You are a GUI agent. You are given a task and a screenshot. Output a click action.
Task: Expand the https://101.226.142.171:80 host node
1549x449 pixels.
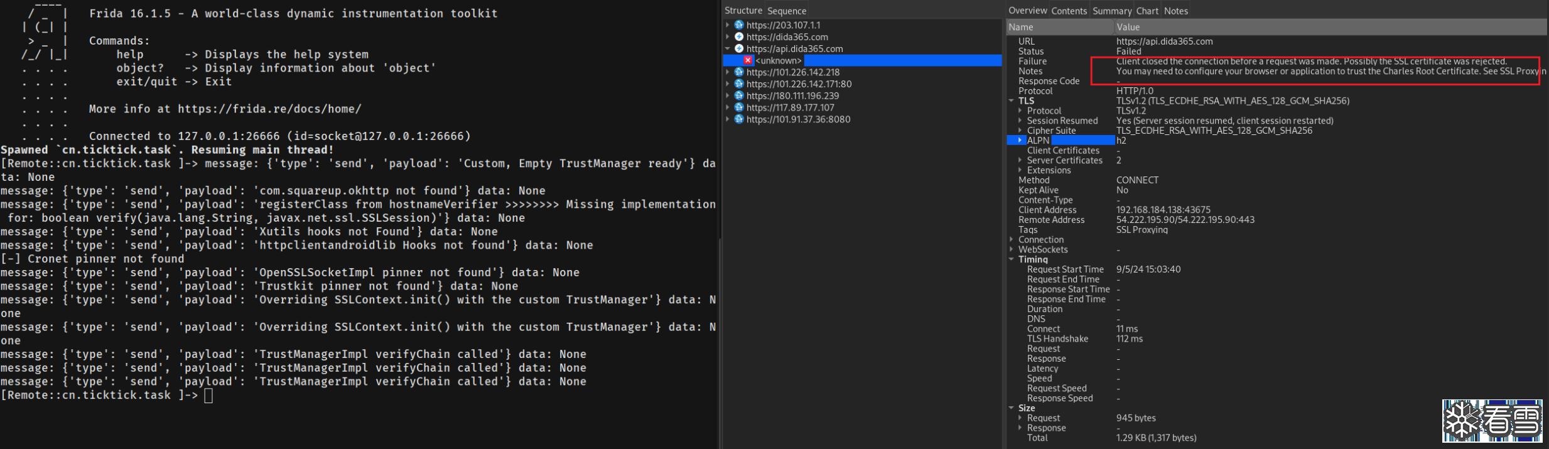click(x=728, y=84)
